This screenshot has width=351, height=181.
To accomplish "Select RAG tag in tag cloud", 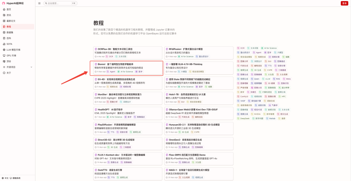I will click(x=277, y=79).
